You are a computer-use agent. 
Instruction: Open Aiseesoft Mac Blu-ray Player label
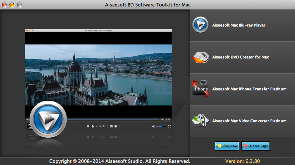click(x=239, y=25)
